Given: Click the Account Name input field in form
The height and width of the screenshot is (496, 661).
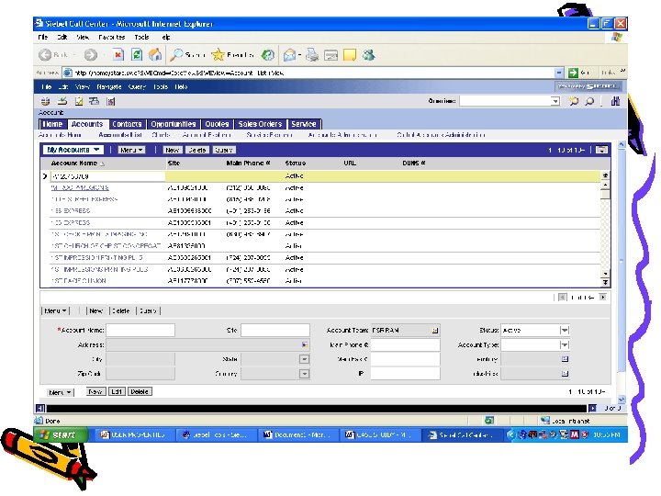Looking at the screenshot, I should (140, 331).
